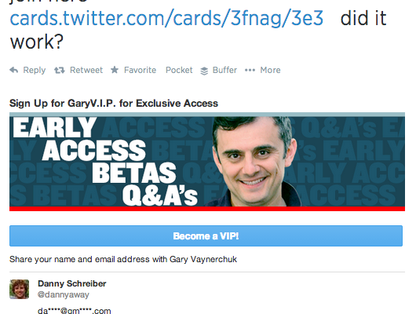Viewport: 416px width, 314px height.
Task: Click the Buffer text label
Action: coord(224,70)
